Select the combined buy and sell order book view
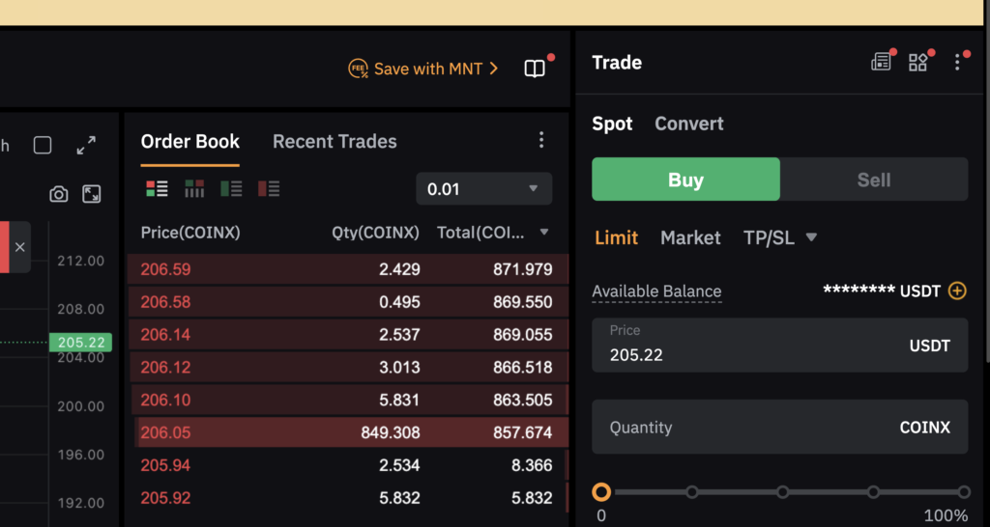 click(157, 188)
